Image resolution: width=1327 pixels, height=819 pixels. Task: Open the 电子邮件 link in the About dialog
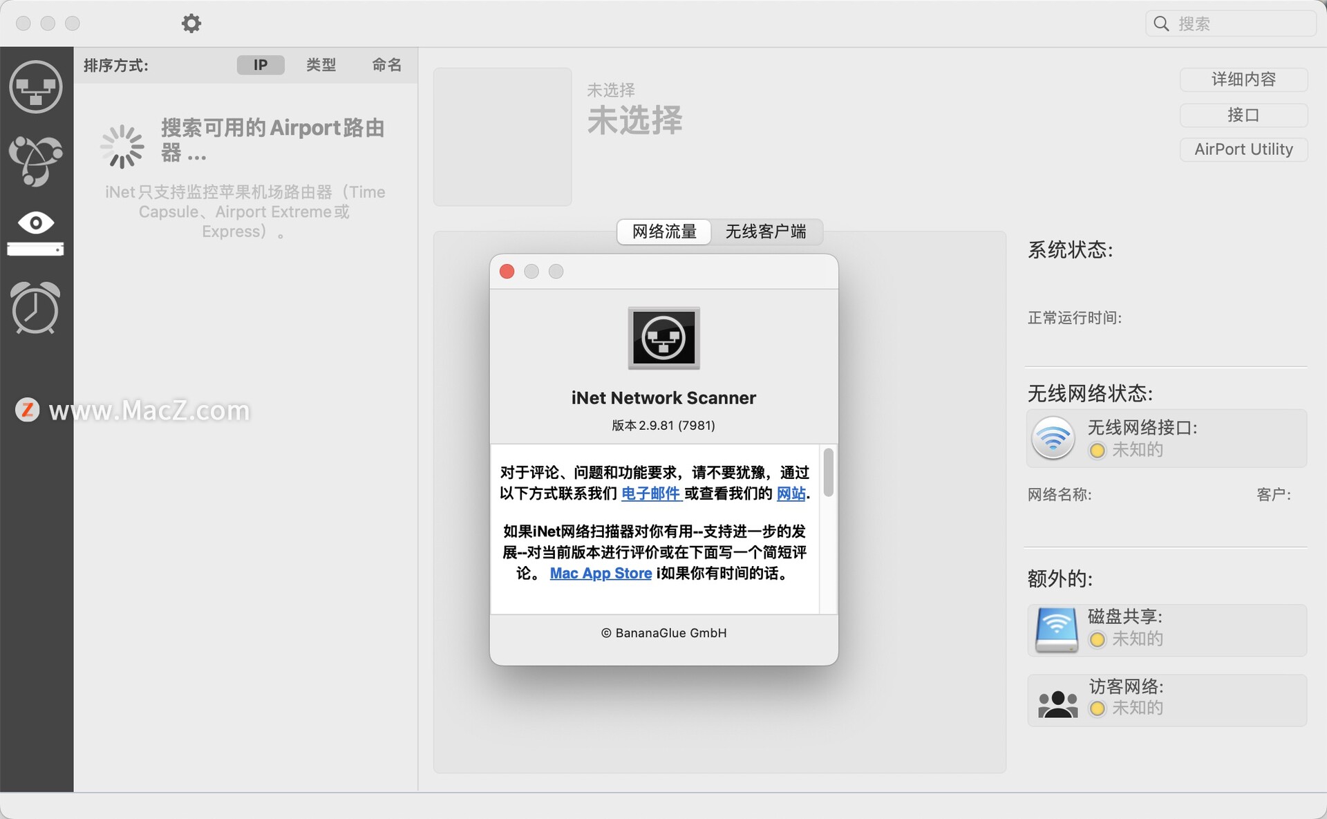651,493
